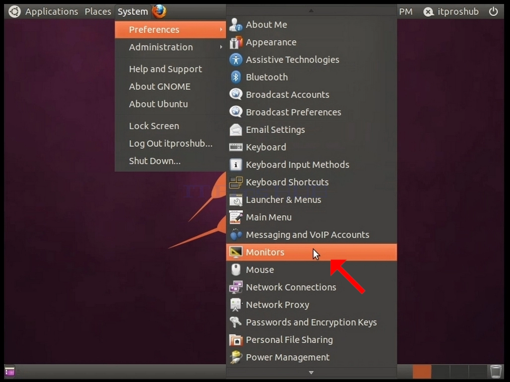Image resolution: width=510 pixels, height=382 pixels.
Task: Select Network Connections from the menu
Action: [x=311, y=287]
